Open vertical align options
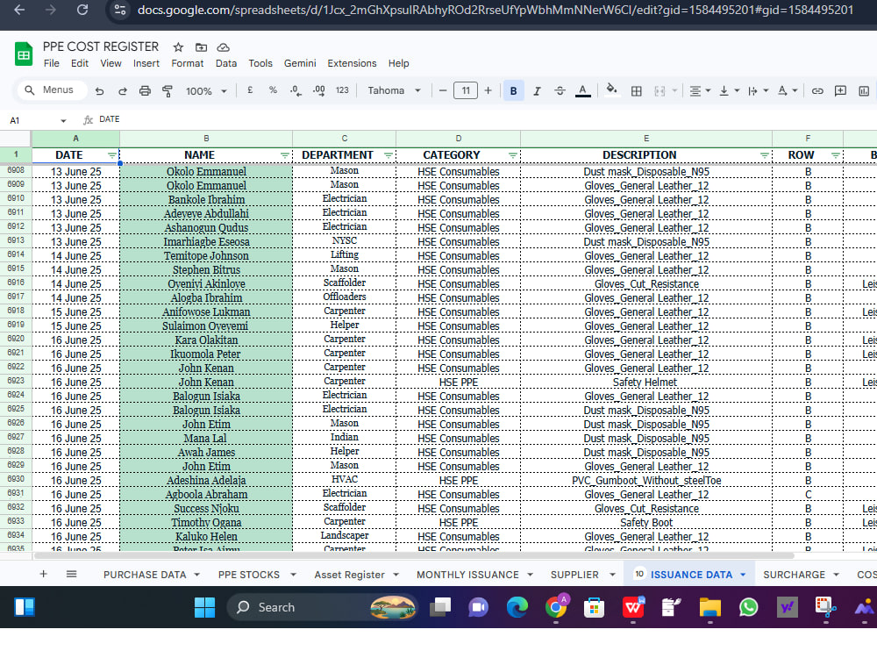877x658 pixels. [x=729, y=90]
